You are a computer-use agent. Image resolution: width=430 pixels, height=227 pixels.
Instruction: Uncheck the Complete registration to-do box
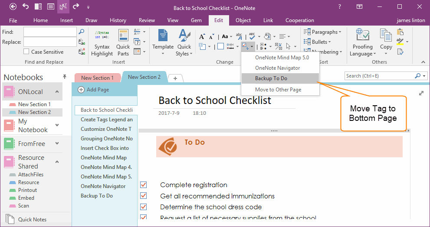(x=143, y=185)
